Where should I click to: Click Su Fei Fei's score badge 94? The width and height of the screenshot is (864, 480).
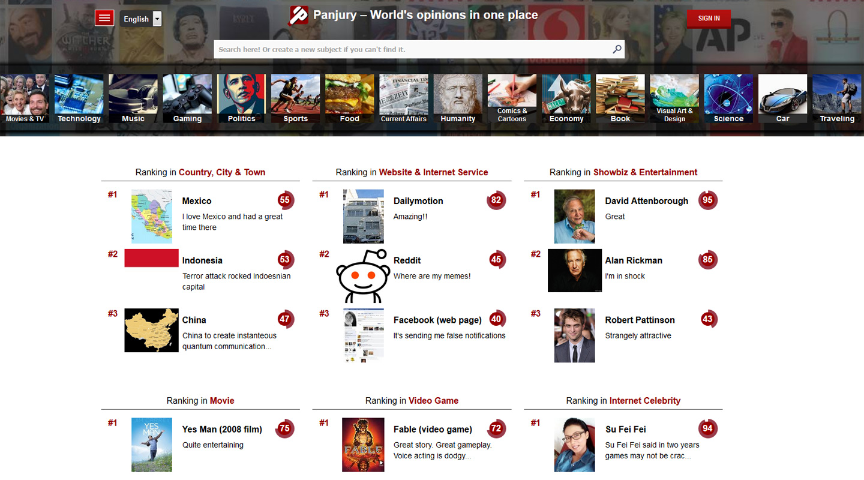click(708, 428)
